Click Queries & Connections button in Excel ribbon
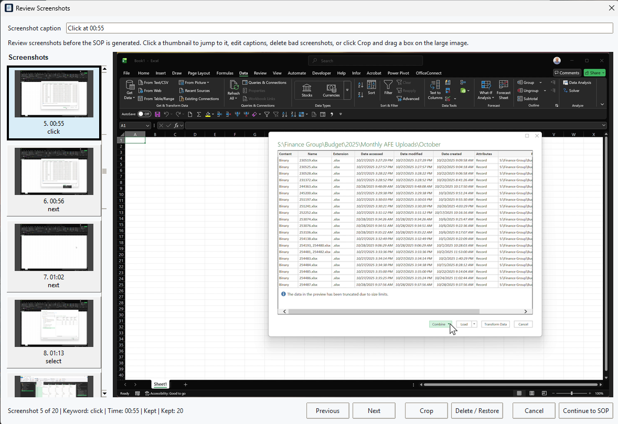 [264, 83]
